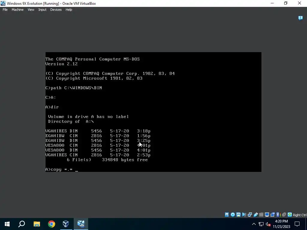307x230 pixels.
Task: Click the mouse integration indicator icon
Action: pyautogui.click(x=284, y=214)
